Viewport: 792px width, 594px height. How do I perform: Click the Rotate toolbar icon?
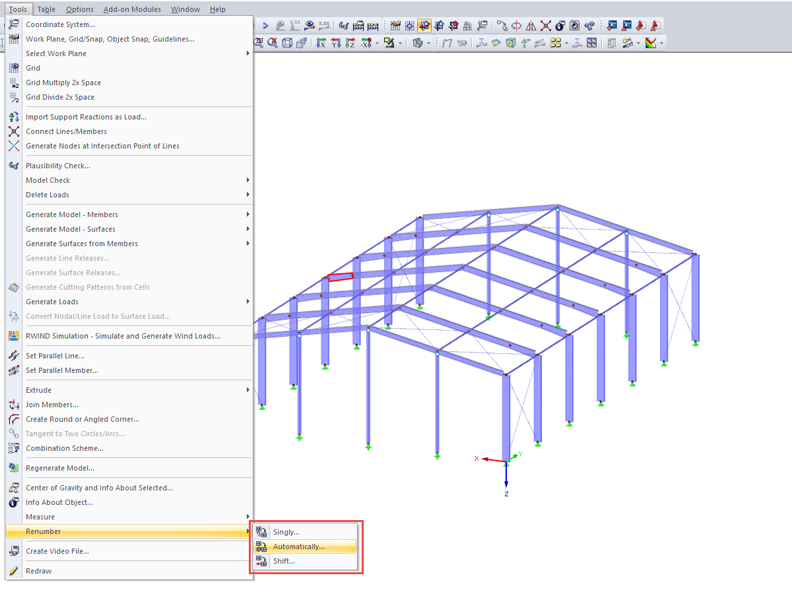[516, 26]
